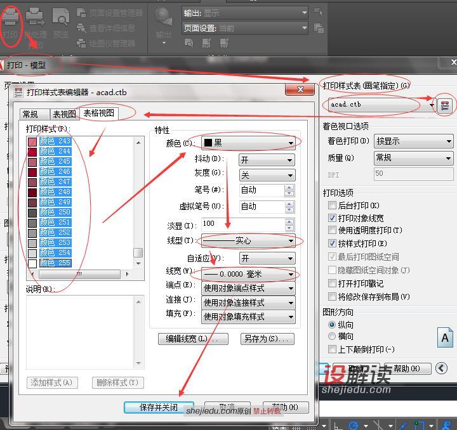Click the Print (打印) ribbon icon
The width and height of the screenshot is (457, 430).
11,17
